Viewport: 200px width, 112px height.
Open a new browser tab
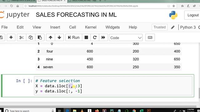100,1
